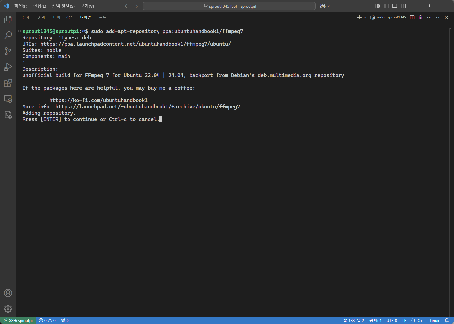Select the sudo - sprout1345 terminal
Image resolution: width=454 pixels, height=324 pixels.
388,18
